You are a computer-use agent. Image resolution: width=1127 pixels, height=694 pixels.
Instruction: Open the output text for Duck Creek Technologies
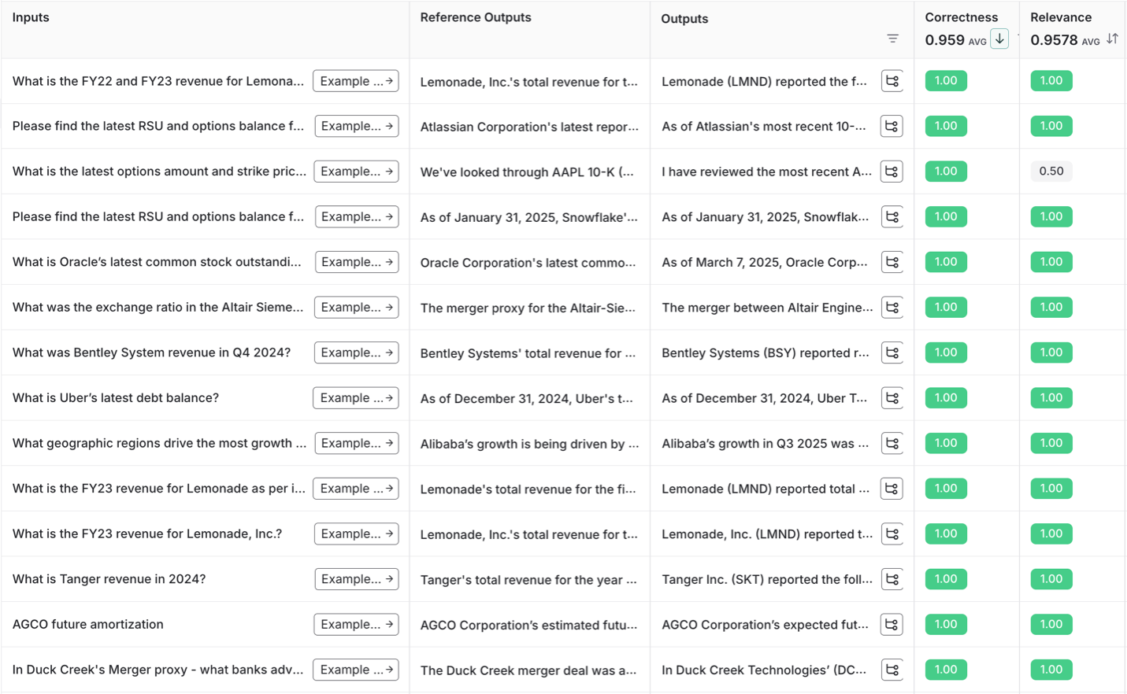coord(763,670)
